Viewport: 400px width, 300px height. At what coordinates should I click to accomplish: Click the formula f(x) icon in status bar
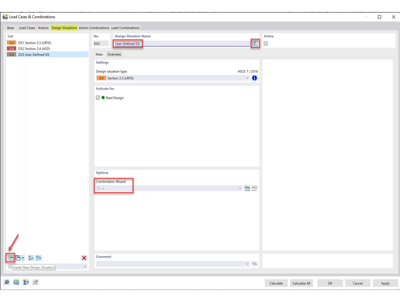point(35,282)
